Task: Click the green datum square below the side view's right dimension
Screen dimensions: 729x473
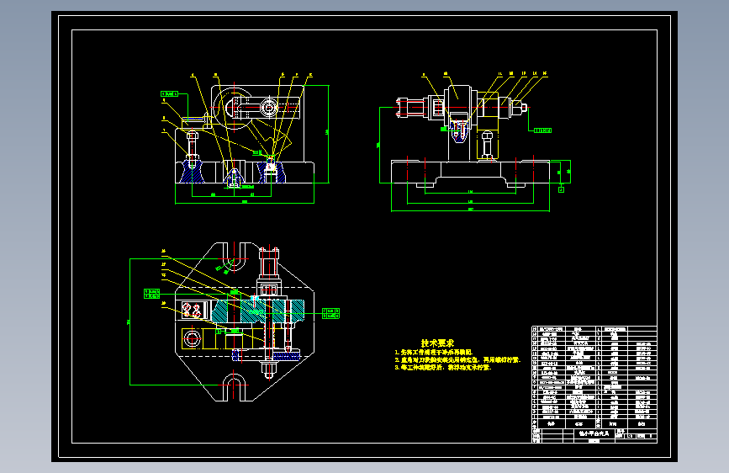Action: [x=561, y=189]
